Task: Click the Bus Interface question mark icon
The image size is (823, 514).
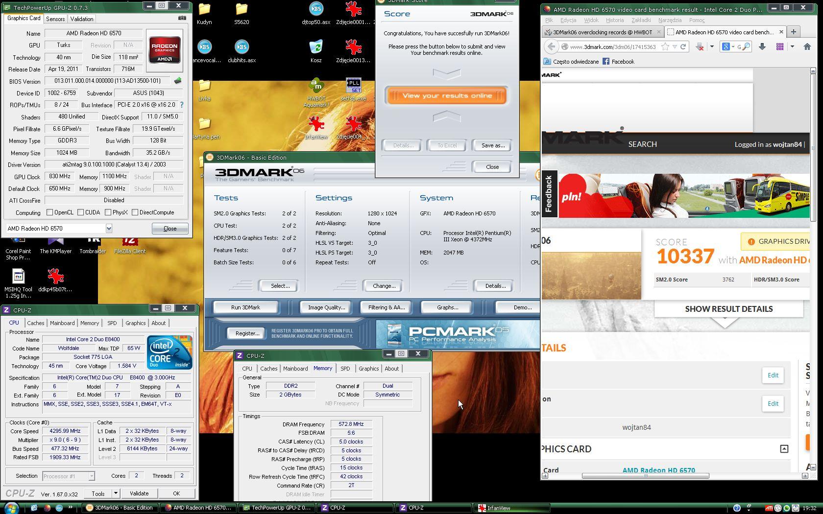Action: 182,105
